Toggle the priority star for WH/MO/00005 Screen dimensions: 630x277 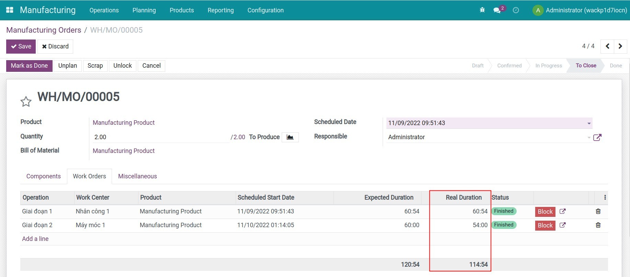pyautogui.click(x=26, y=101)
